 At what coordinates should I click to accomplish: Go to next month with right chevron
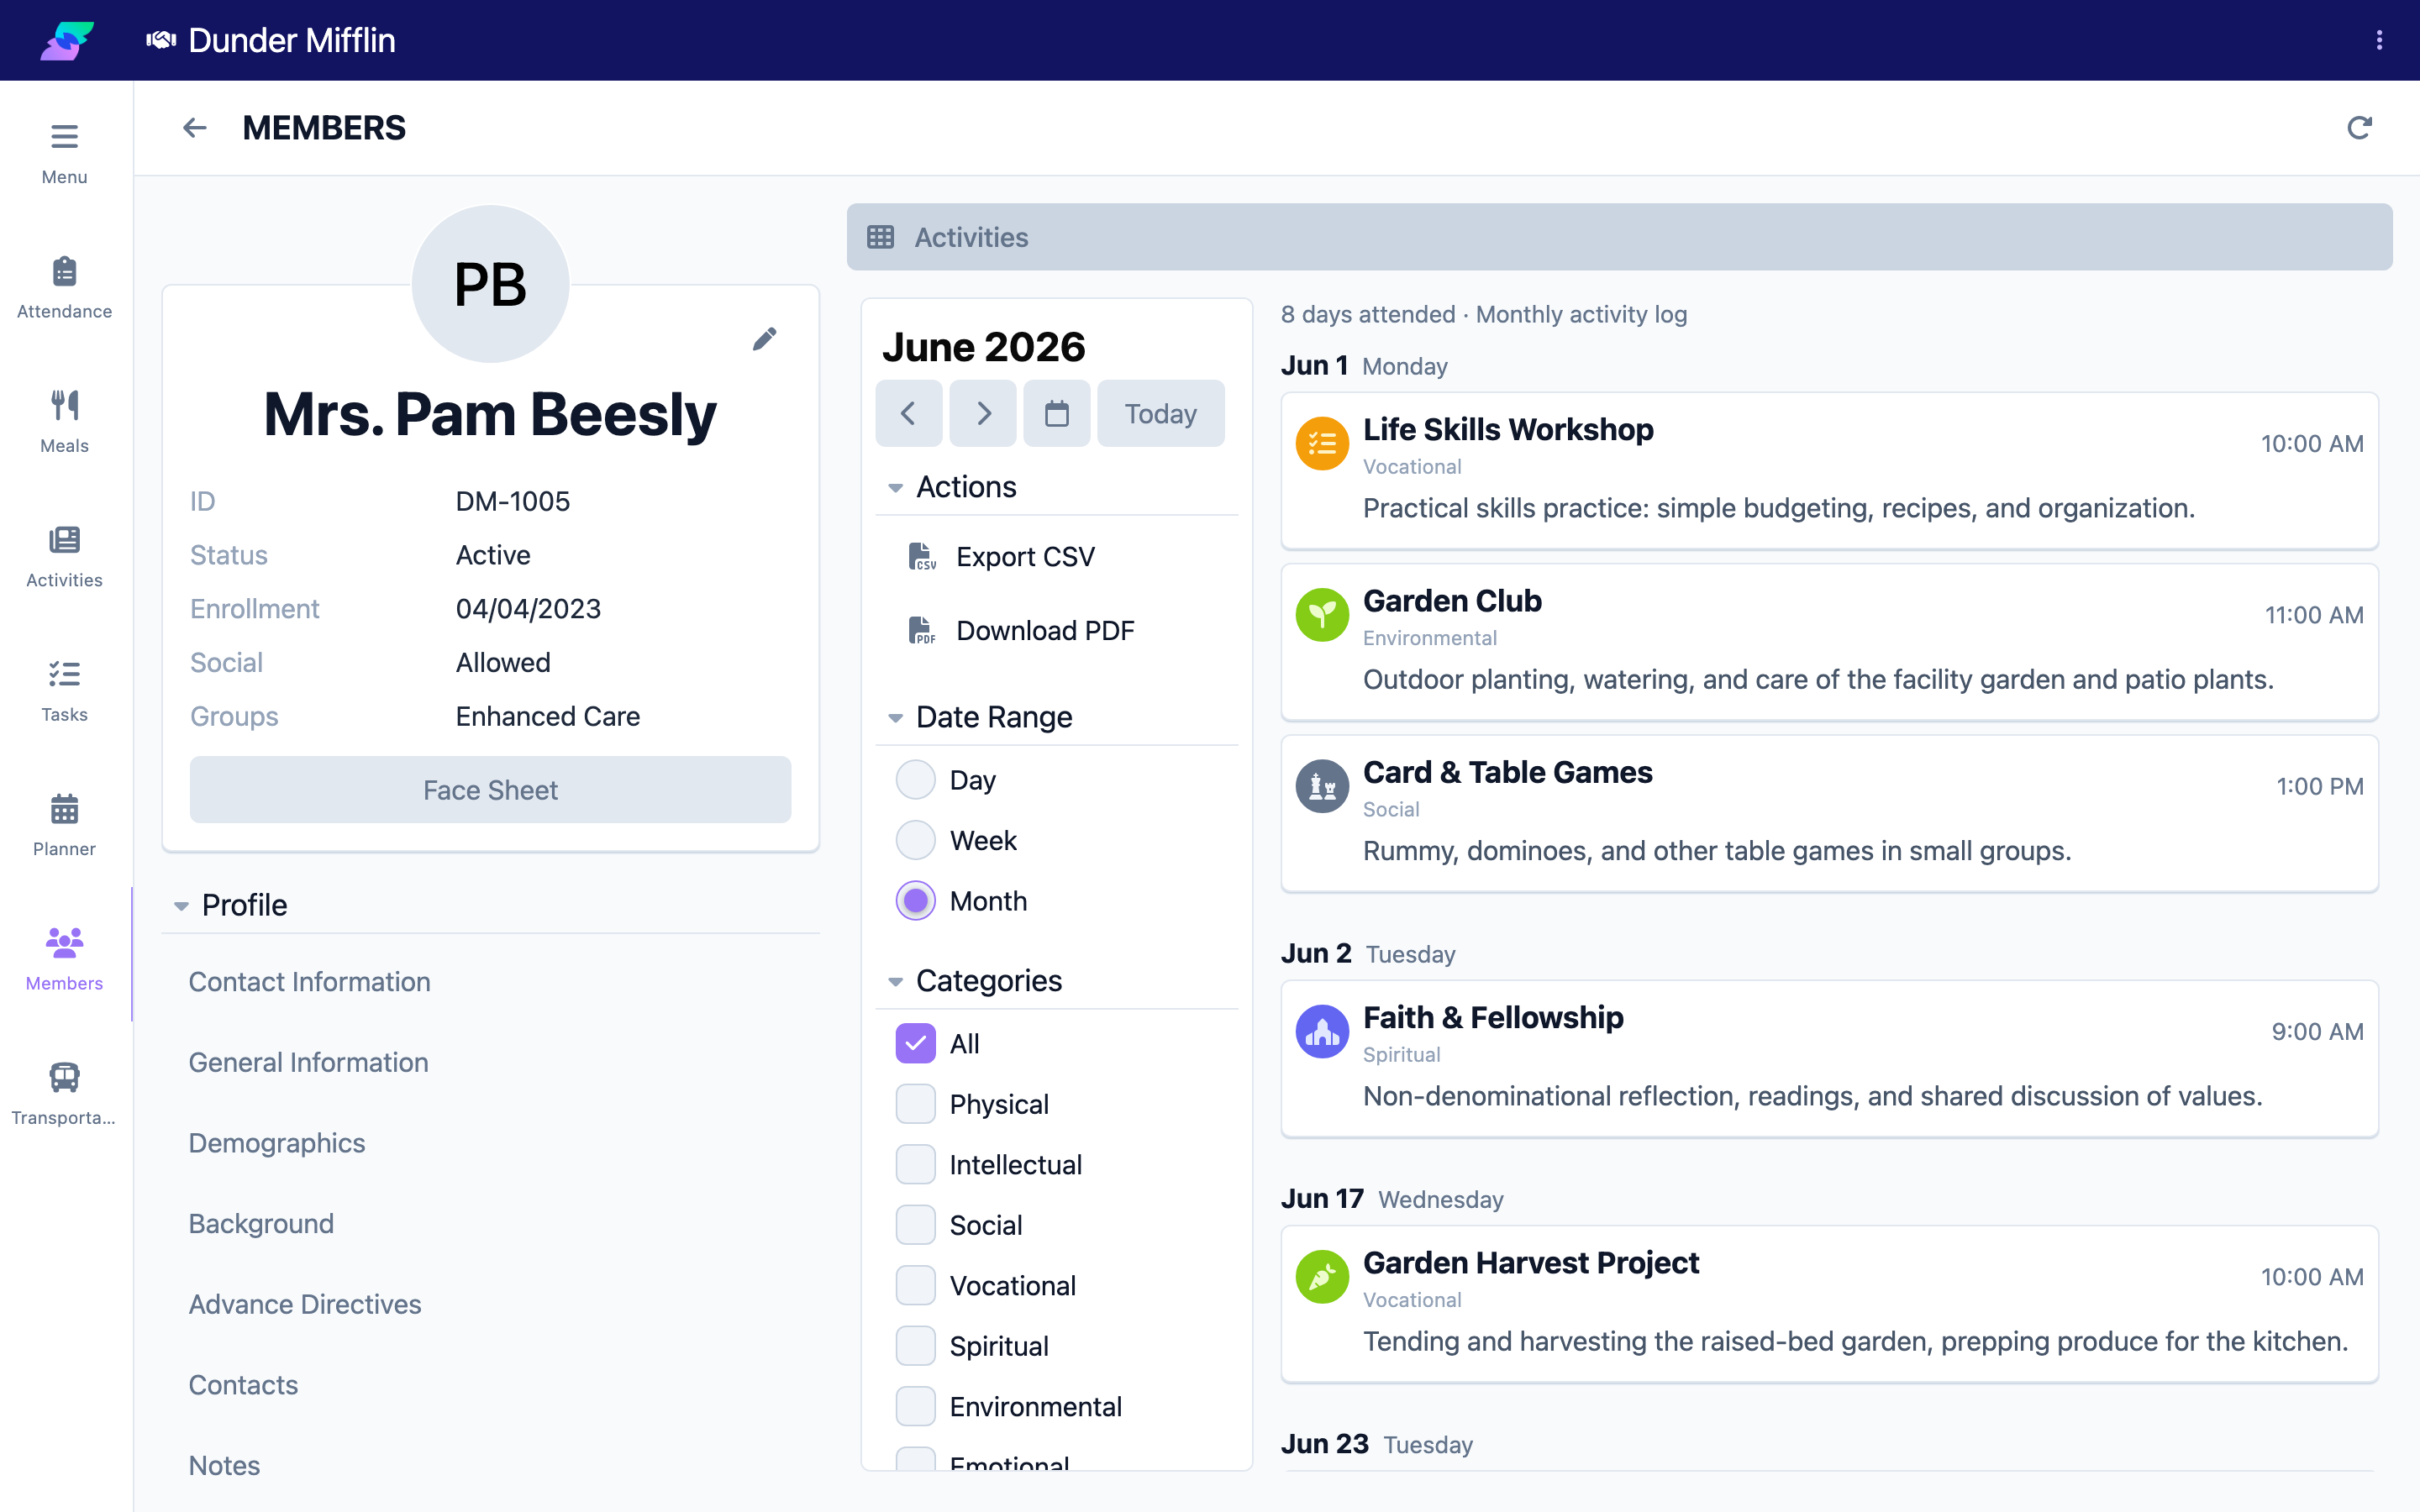click(983, 413)
